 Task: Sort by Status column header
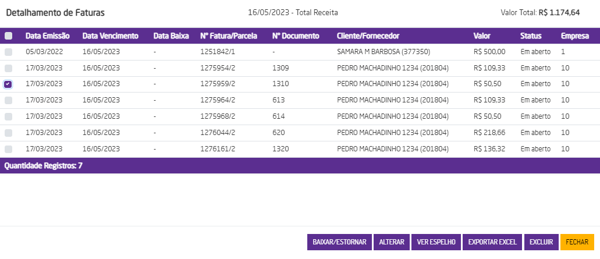tap(531, 36)
